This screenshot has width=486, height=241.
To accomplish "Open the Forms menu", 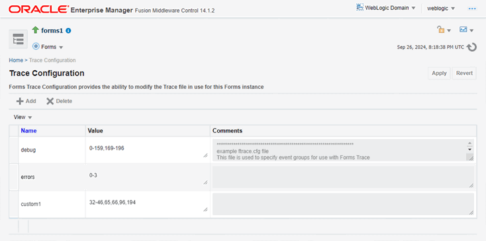I will pos(52,47).
